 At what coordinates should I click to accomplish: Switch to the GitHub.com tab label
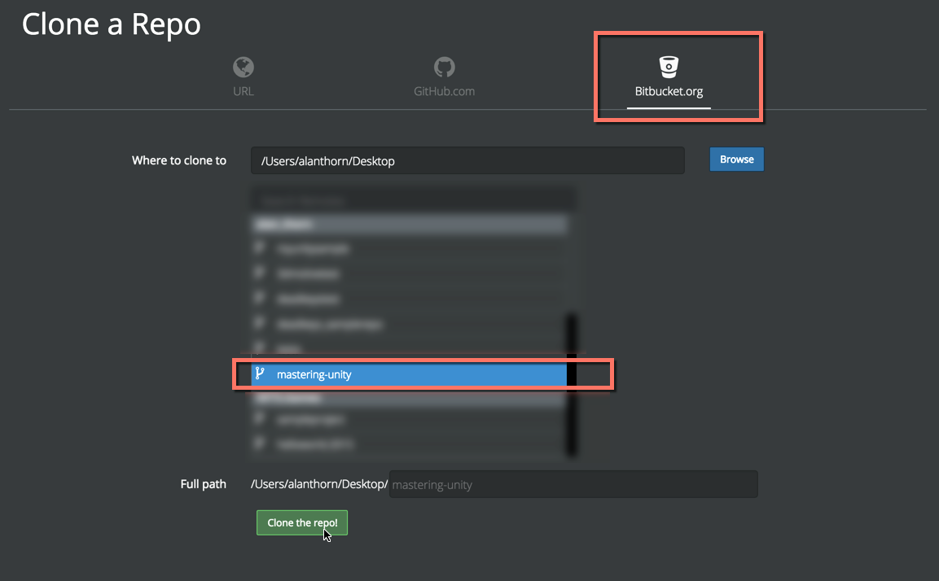[445, 92]
